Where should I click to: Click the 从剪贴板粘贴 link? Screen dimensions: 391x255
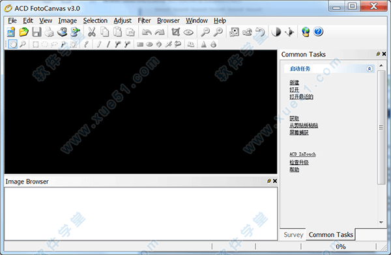point(304,126)
